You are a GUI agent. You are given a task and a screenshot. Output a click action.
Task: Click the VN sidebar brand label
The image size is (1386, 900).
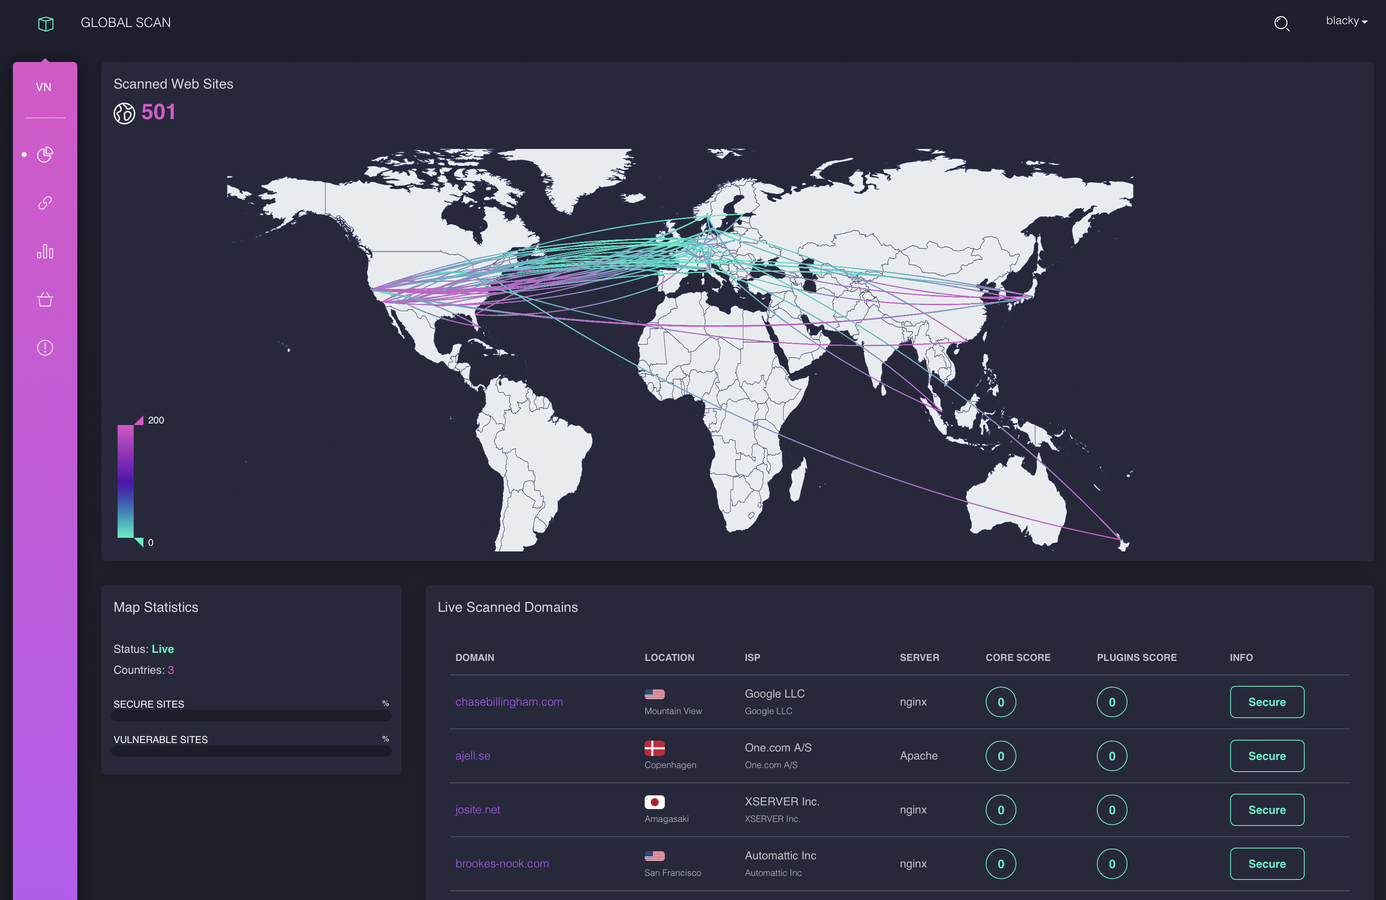click(x=43, y=87)
